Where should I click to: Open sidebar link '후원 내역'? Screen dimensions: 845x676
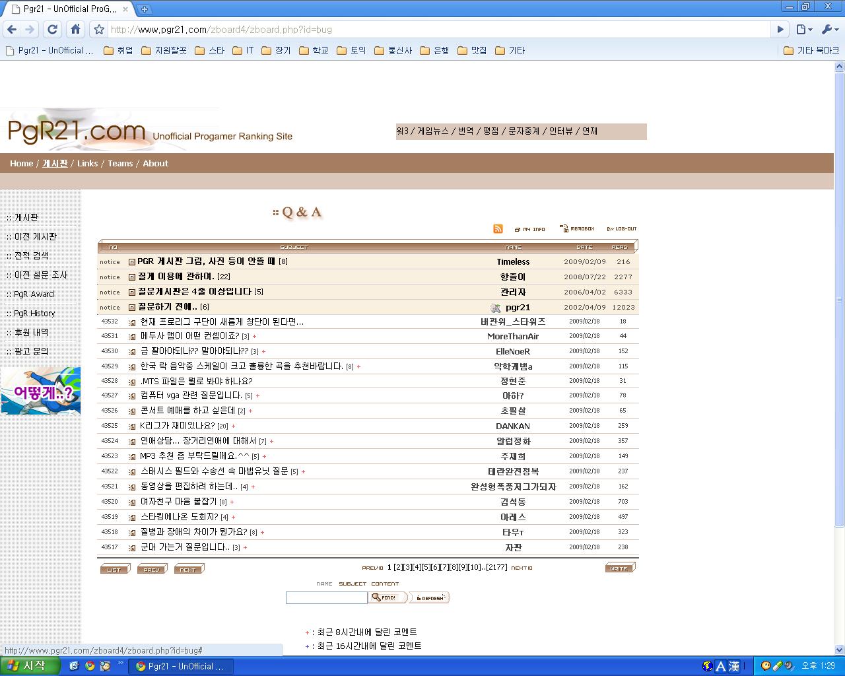(31, 332)
